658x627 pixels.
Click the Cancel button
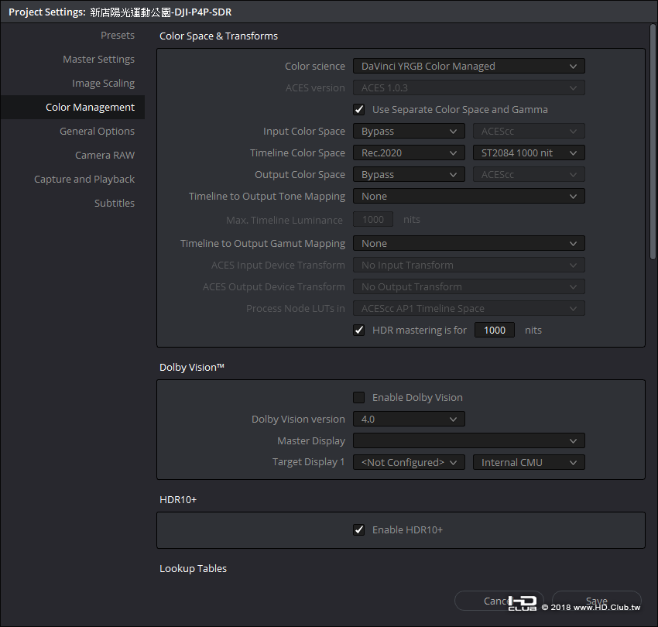coord(499,601)
